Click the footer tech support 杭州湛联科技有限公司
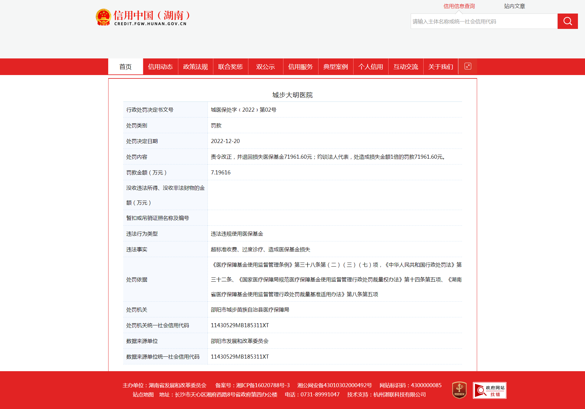The height and width of the screenshot is (409, 585). point(399,395)
